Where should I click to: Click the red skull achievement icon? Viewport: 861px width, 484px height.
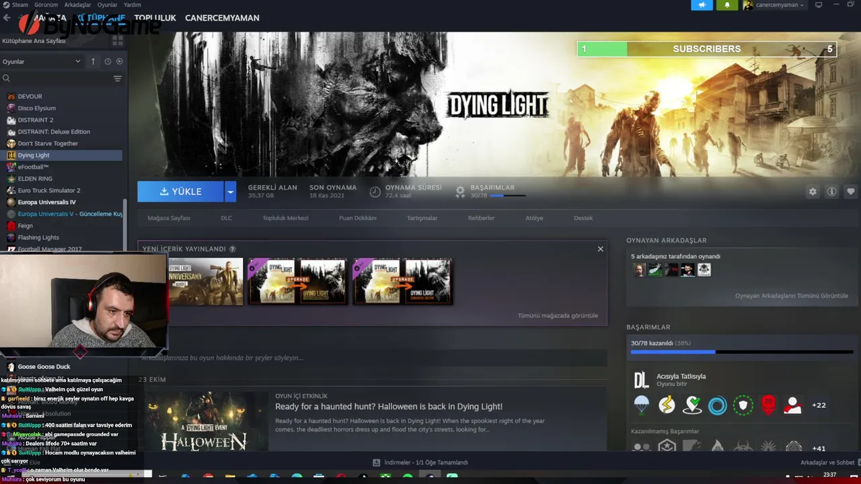coord(768,405)
